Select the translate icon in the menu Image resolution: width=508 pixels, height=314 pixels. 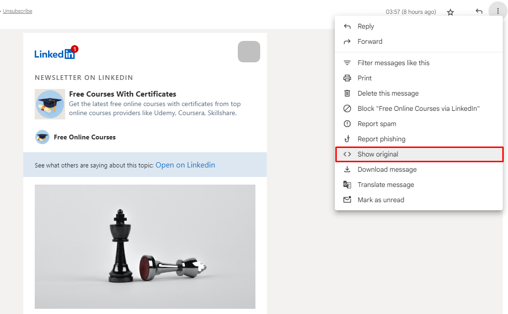pos(348,185)
